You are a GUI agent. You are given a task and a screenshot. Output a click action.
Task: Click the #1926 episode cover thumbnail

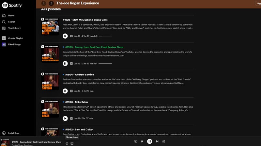(50, 27)
